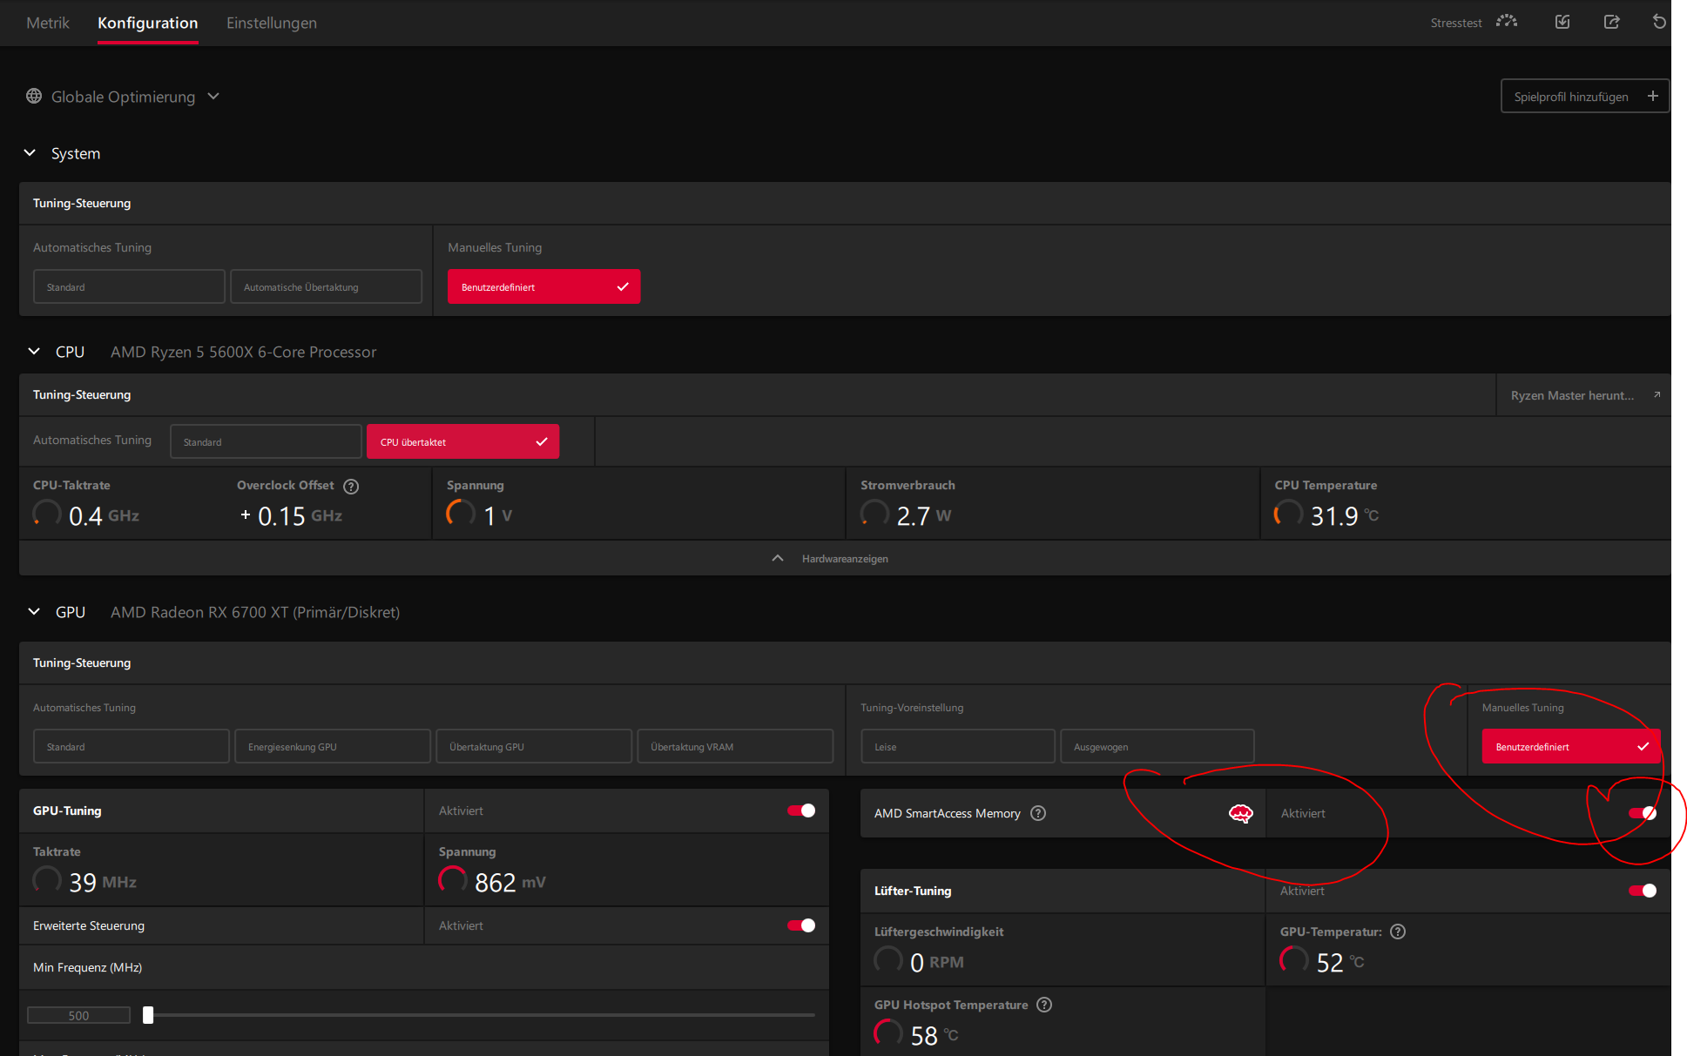Toggle GPU-Tuning switch off
Image resolution: width=1687 pixels, height=1056 pixels.
(x=800, y=810)
